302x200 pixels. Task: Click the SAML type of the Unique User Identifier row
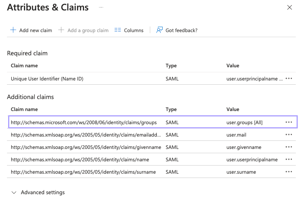(172, 79)
